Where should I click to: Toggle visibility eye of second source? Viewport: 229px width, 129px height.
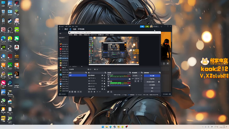point(102,78)
